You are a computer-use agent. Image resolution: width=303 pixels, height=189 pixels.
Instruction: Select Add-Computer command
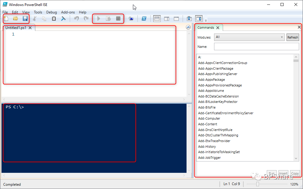[x=209, y=118]
